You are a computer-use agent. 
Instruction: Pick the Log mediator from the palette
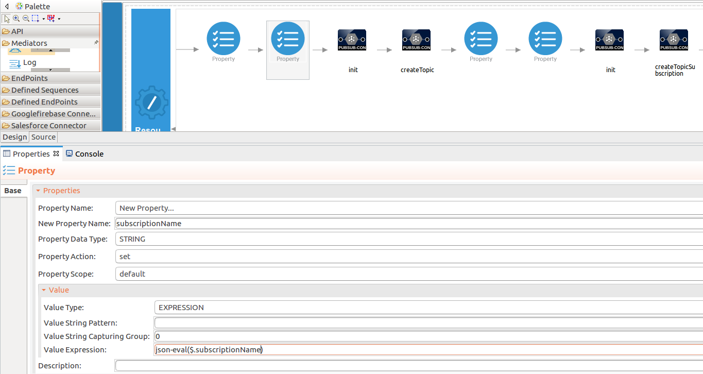[x=23, y=63]
